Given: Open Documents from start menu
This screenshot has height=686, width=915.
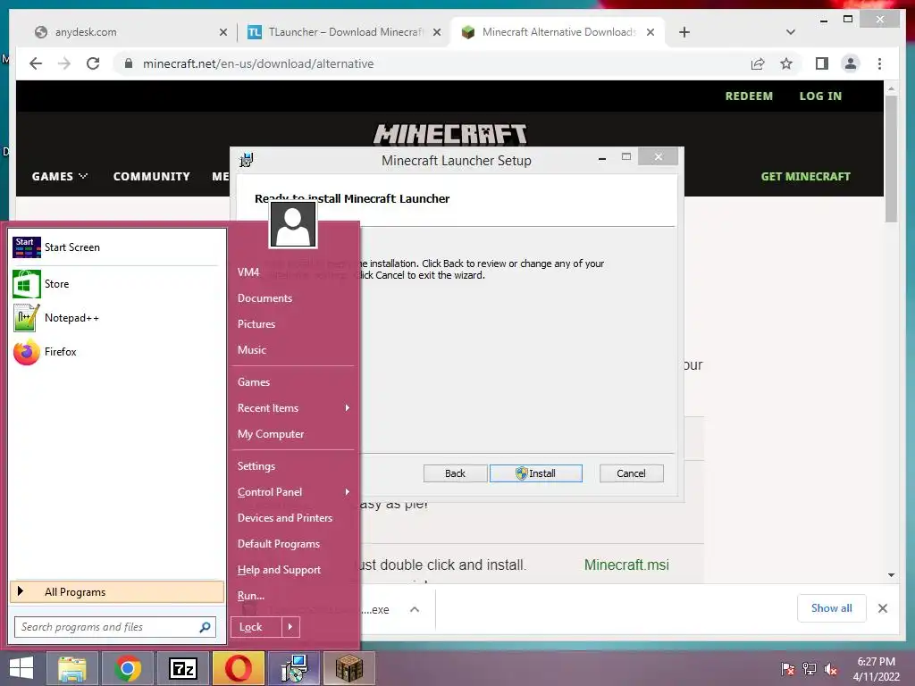Looking at the screenshot, I should point(264,298).
